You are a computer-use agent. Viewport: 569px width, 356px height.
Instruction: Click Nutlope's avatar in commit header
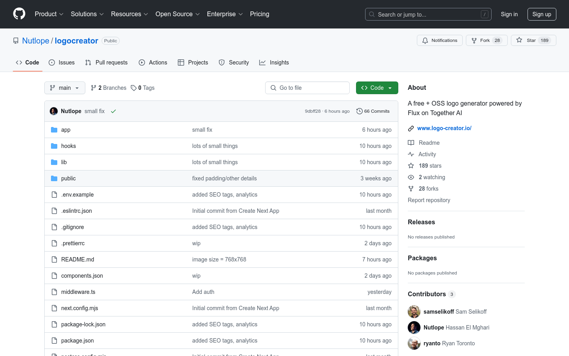pyautogui.click(x=54, y=111)
